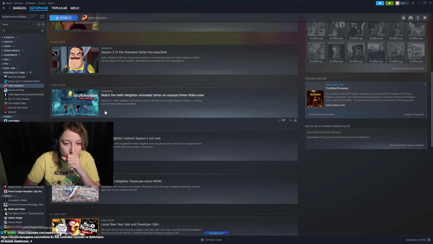
Task: Click the Hello Neighbor icon beside the install button
Action: tap(84, 18)
